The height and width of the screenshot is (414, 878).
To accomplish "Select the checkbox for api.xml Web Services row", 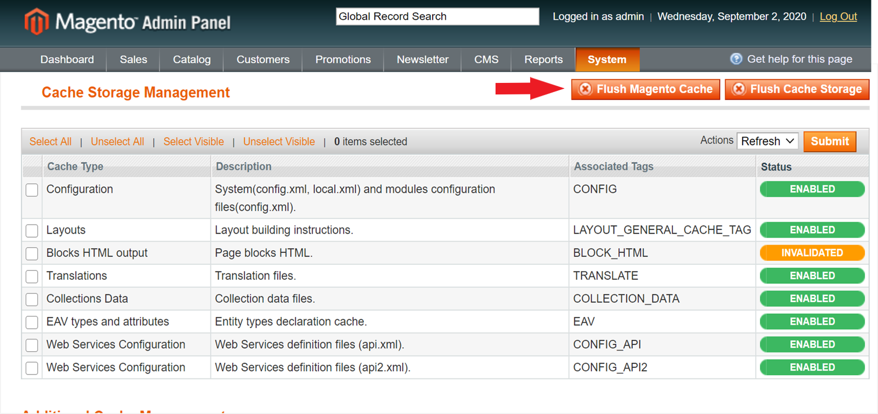I will tap(32, 345).
